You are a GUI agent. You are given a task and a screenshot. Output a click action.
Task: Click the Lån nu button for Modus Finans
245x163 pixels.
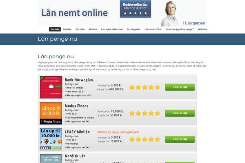[180, 113]
